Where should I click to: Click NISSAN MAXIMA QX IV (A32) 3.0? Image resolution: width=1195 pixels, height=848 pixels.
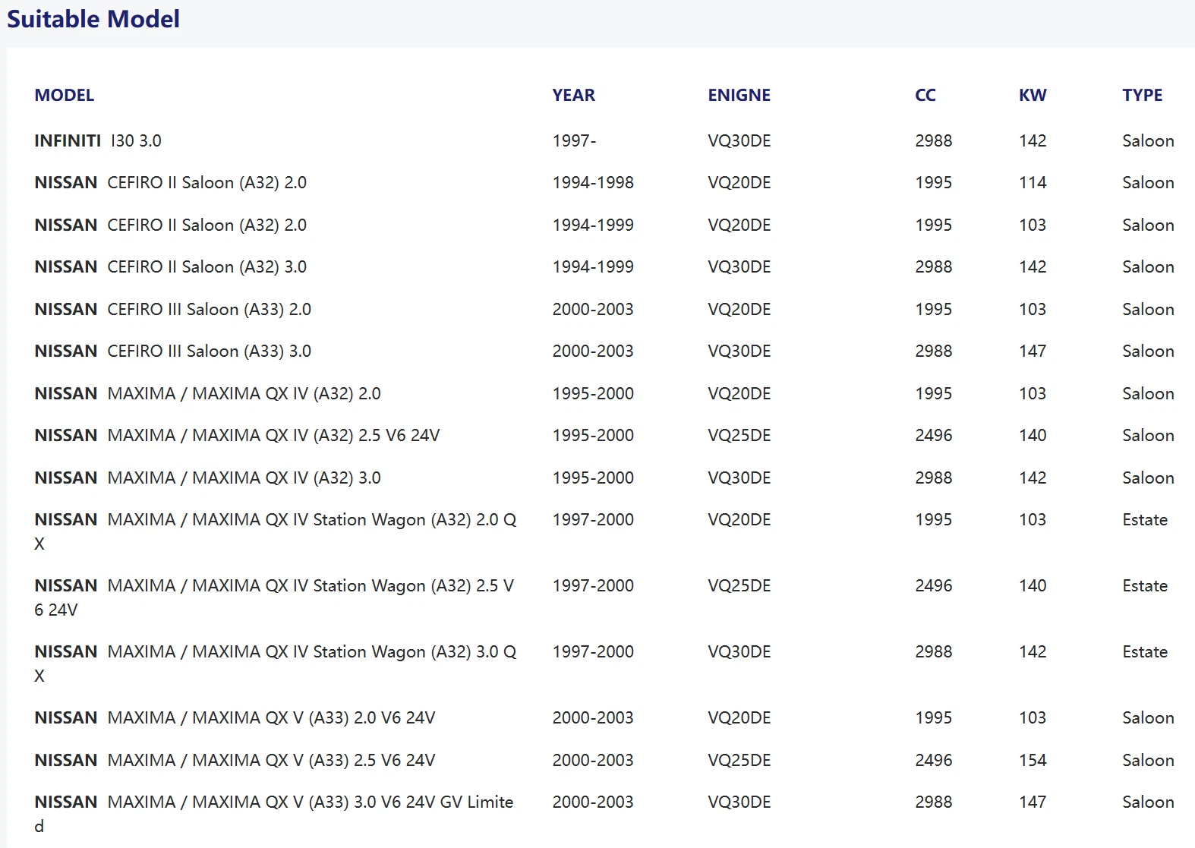pos(208,478)
